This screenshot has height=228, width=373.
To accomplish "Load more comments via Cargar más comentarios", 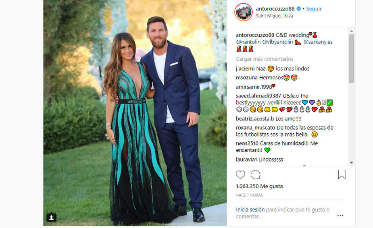I will [x=265, y=59].
